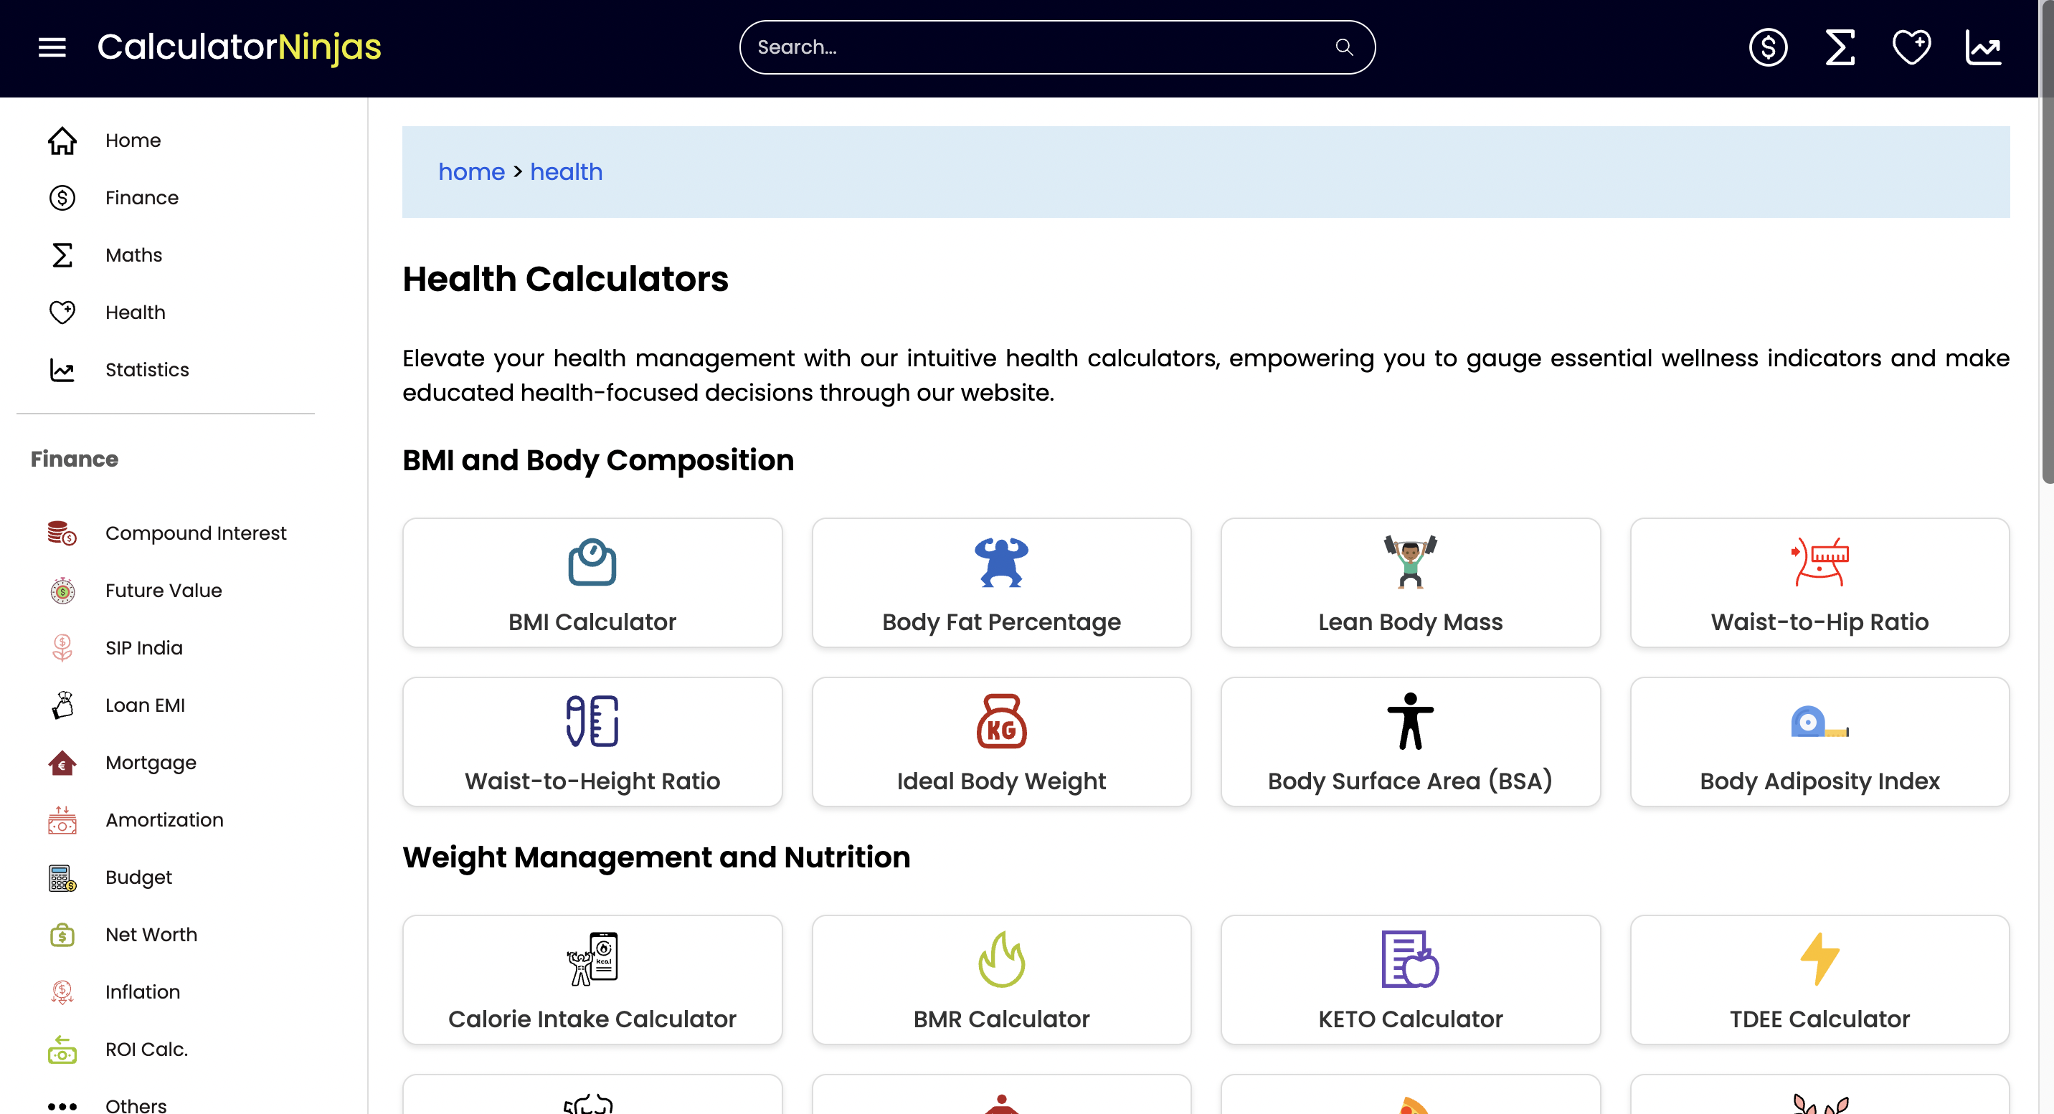Click 'Weight Management and Nutrition' heading
Screen dimensions: 2054x1114
(x=656, y=857)
